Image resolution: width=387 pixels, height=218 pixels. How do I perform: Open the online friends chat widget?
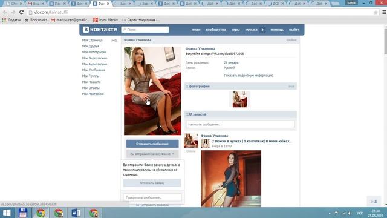point(374,202)
